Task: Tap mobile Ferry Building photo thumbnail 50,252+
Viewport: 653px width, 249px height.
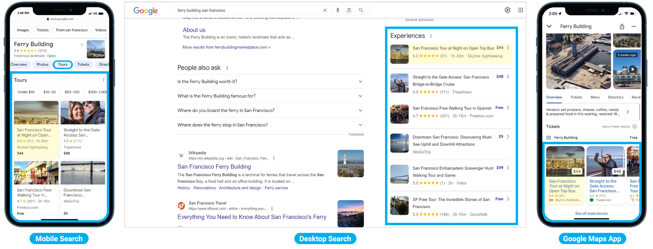Action: tap(96, 49)
